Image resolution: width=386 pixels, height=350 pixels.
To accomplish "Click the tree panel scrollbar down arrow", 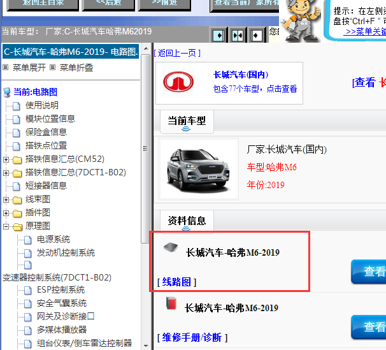I will click(146, 346).
